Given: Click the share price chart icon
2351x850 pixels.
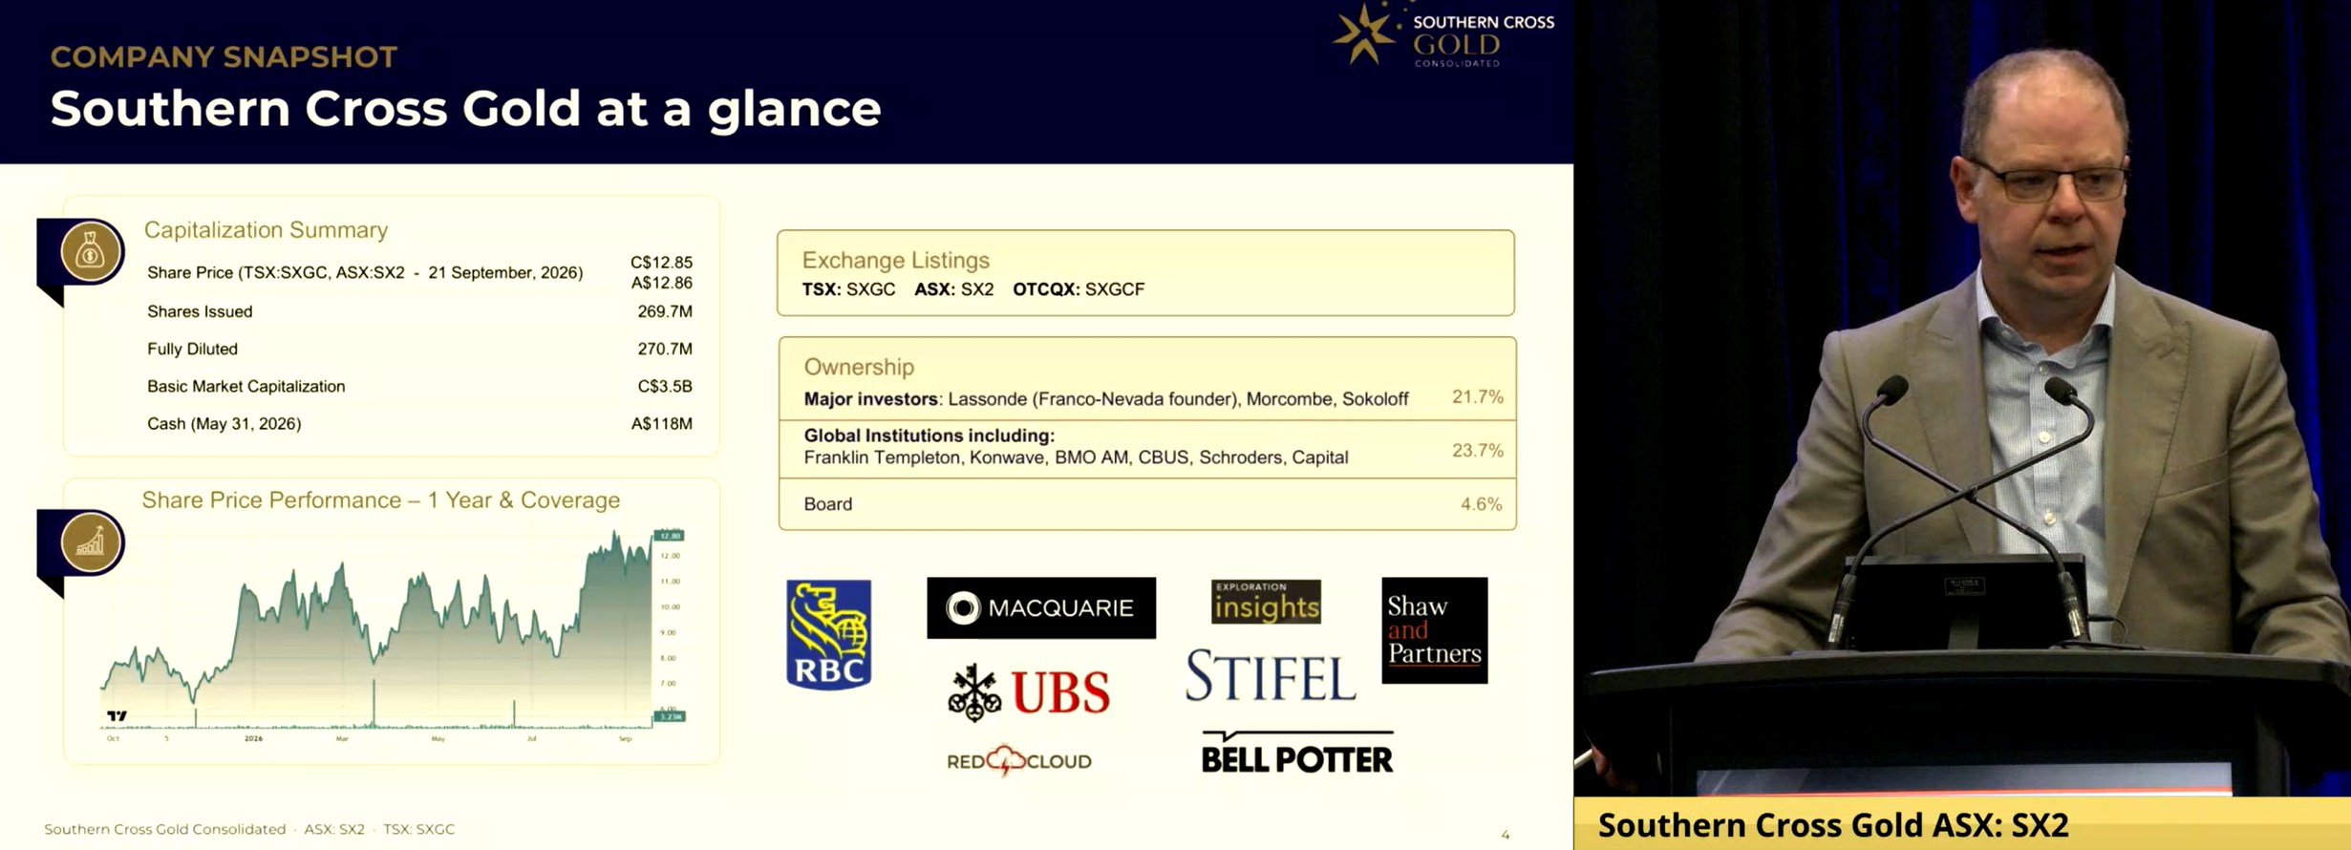Looking at the screenshot, I should point(91,542).
